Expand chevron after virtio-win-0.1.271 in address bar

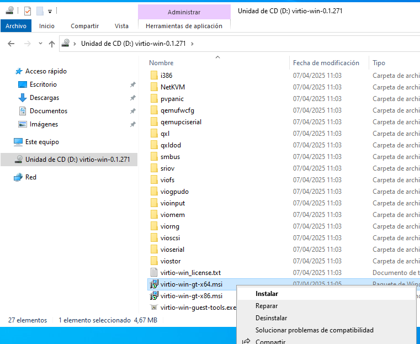tap(192, 44)
